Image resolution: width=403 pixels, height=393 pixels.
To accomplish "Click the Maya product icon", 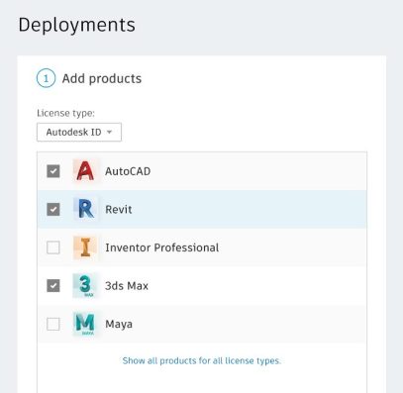I will [x=85, y=324].
